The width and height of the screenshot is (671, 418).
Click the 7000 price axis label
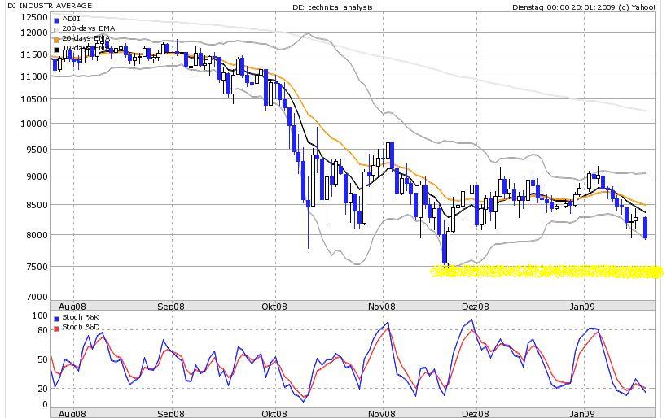point(37,297)
